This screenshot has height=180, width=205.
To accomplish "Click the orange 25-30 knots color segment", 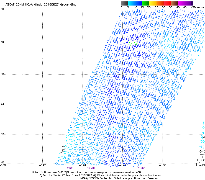I will (160, 3).
